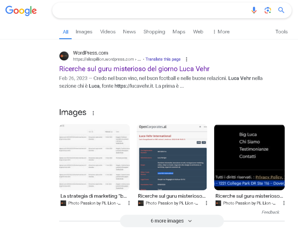
Task: Click Photo Passion favicon under OpenCorporates image
Action: pyautogui.click(x=141, y=203)
